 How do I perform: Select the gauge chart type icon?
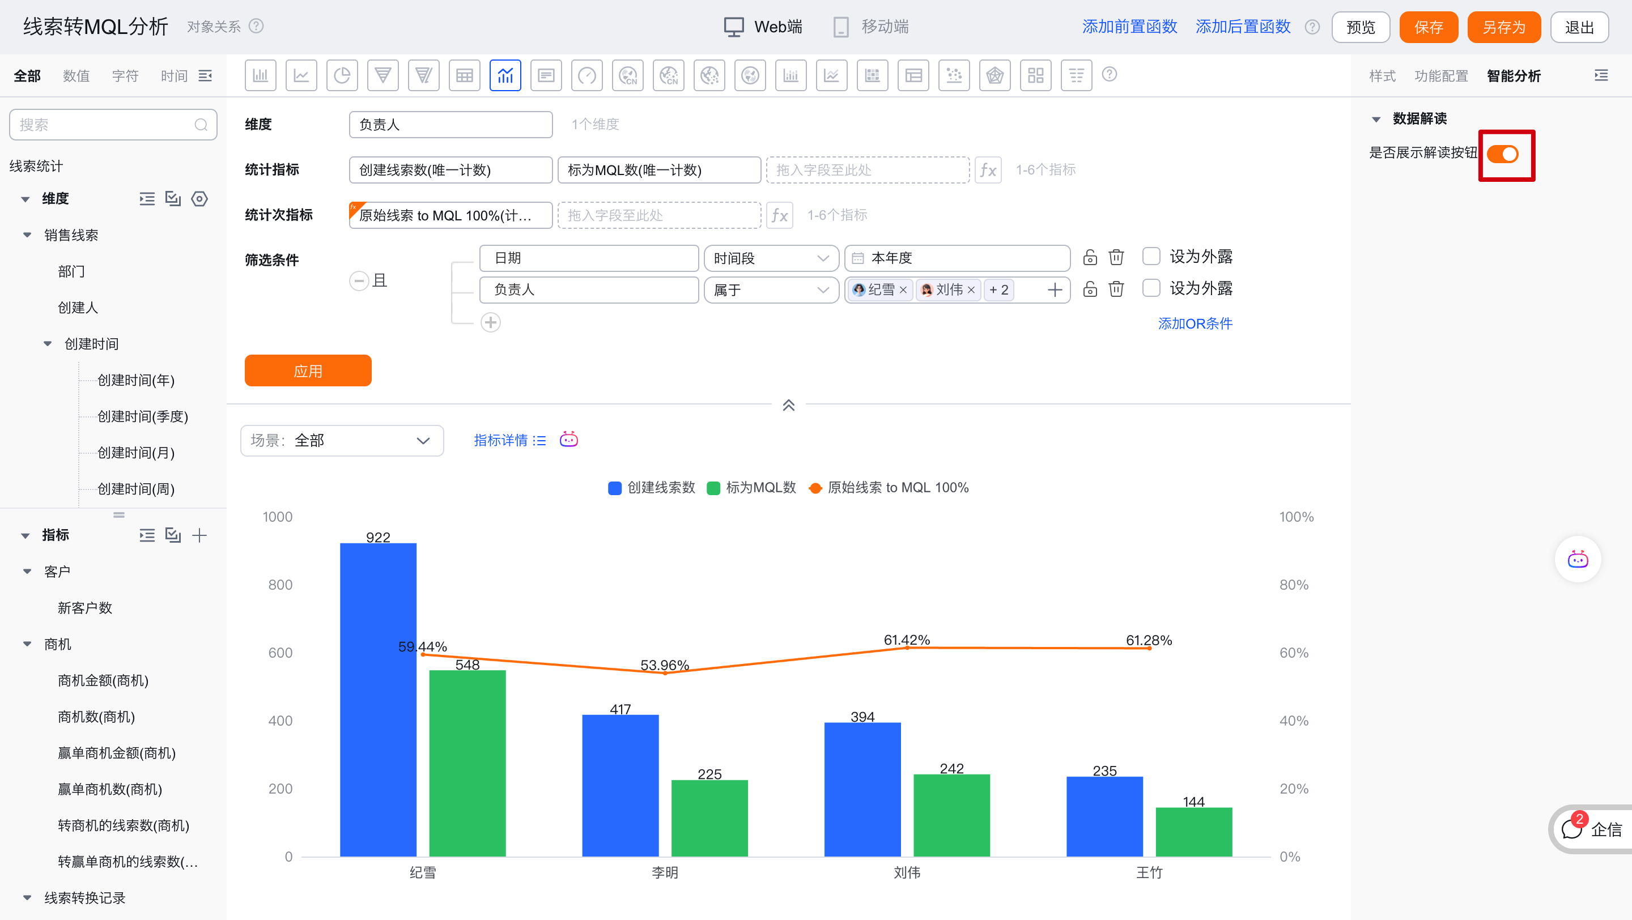[586, 75]
